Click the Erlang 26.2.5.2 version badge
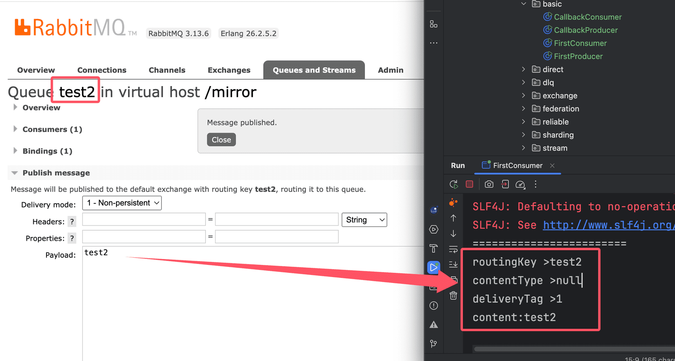 [x=248, y=33]
